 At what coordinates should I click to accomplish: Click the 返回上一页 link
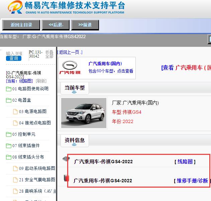(70, 52)
